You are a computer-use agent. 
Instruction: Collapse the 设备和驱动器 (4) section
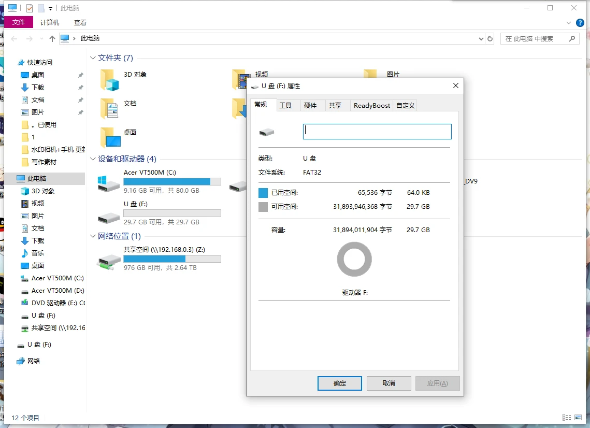[x=92, y=159]
